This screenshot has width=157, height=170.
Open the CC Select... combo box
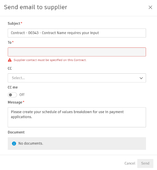pyautogui.click(x=73, y=78)
